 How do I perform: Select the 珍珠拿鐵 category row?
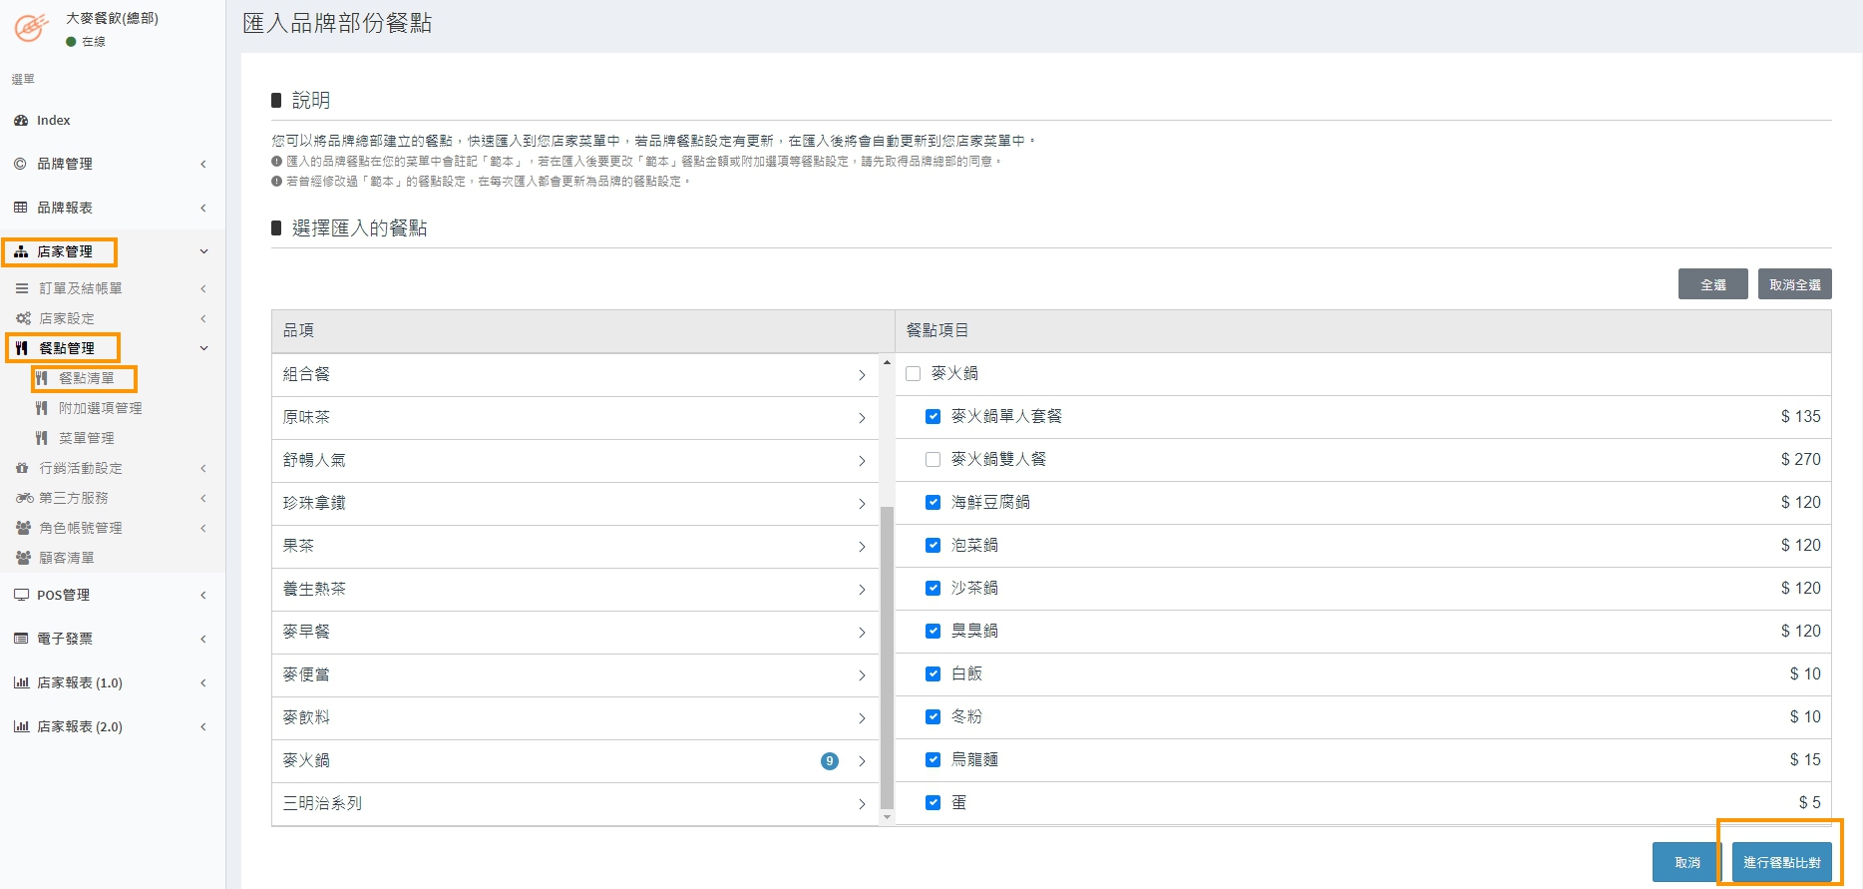(574, 504)
